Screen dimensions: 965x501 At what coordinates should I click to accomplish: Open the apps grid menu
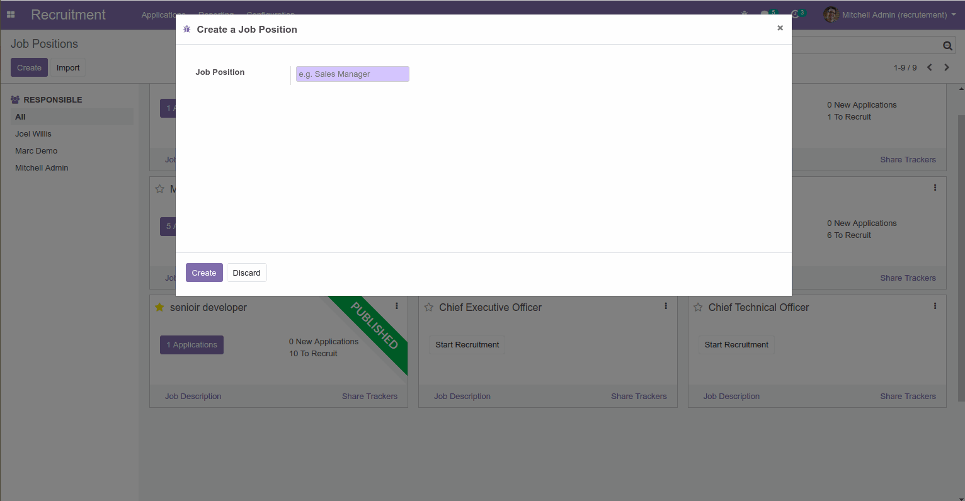[10, 14]
